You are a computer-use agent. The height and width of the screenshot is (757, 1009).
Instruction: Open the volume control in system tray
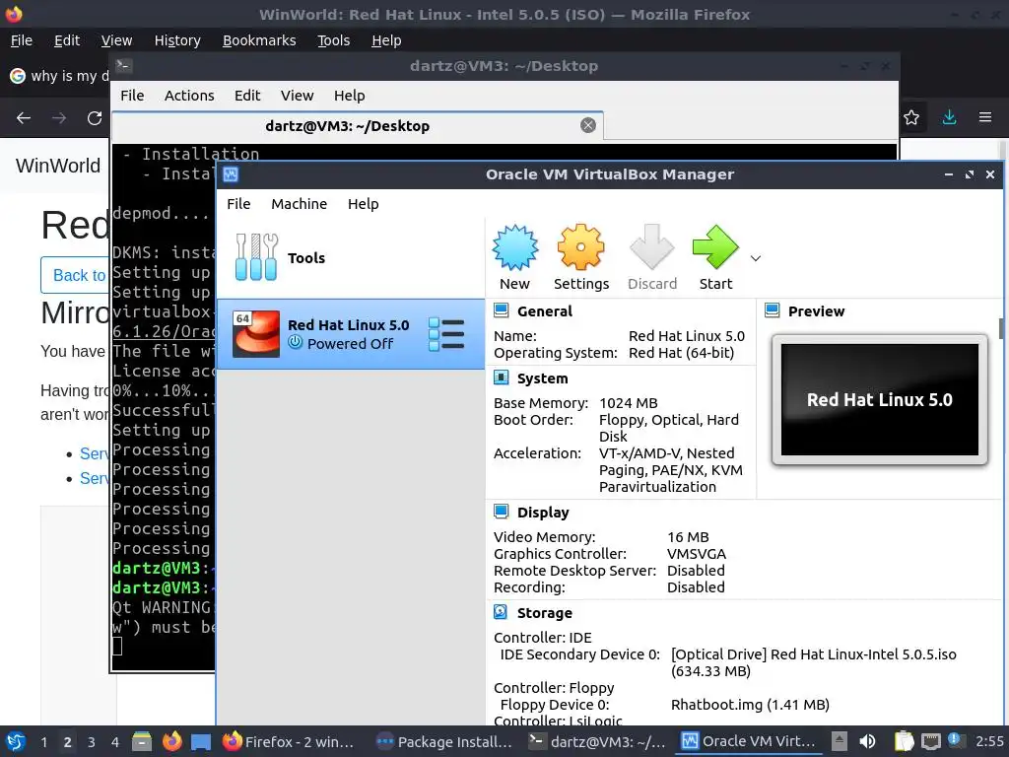(868, 741)
